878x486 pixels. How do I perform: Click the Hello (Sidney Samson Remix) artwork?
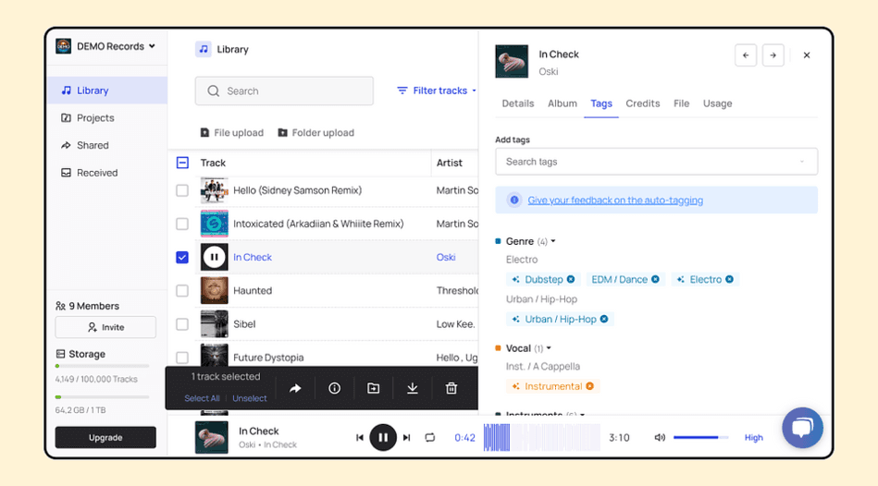coord(214,190)
